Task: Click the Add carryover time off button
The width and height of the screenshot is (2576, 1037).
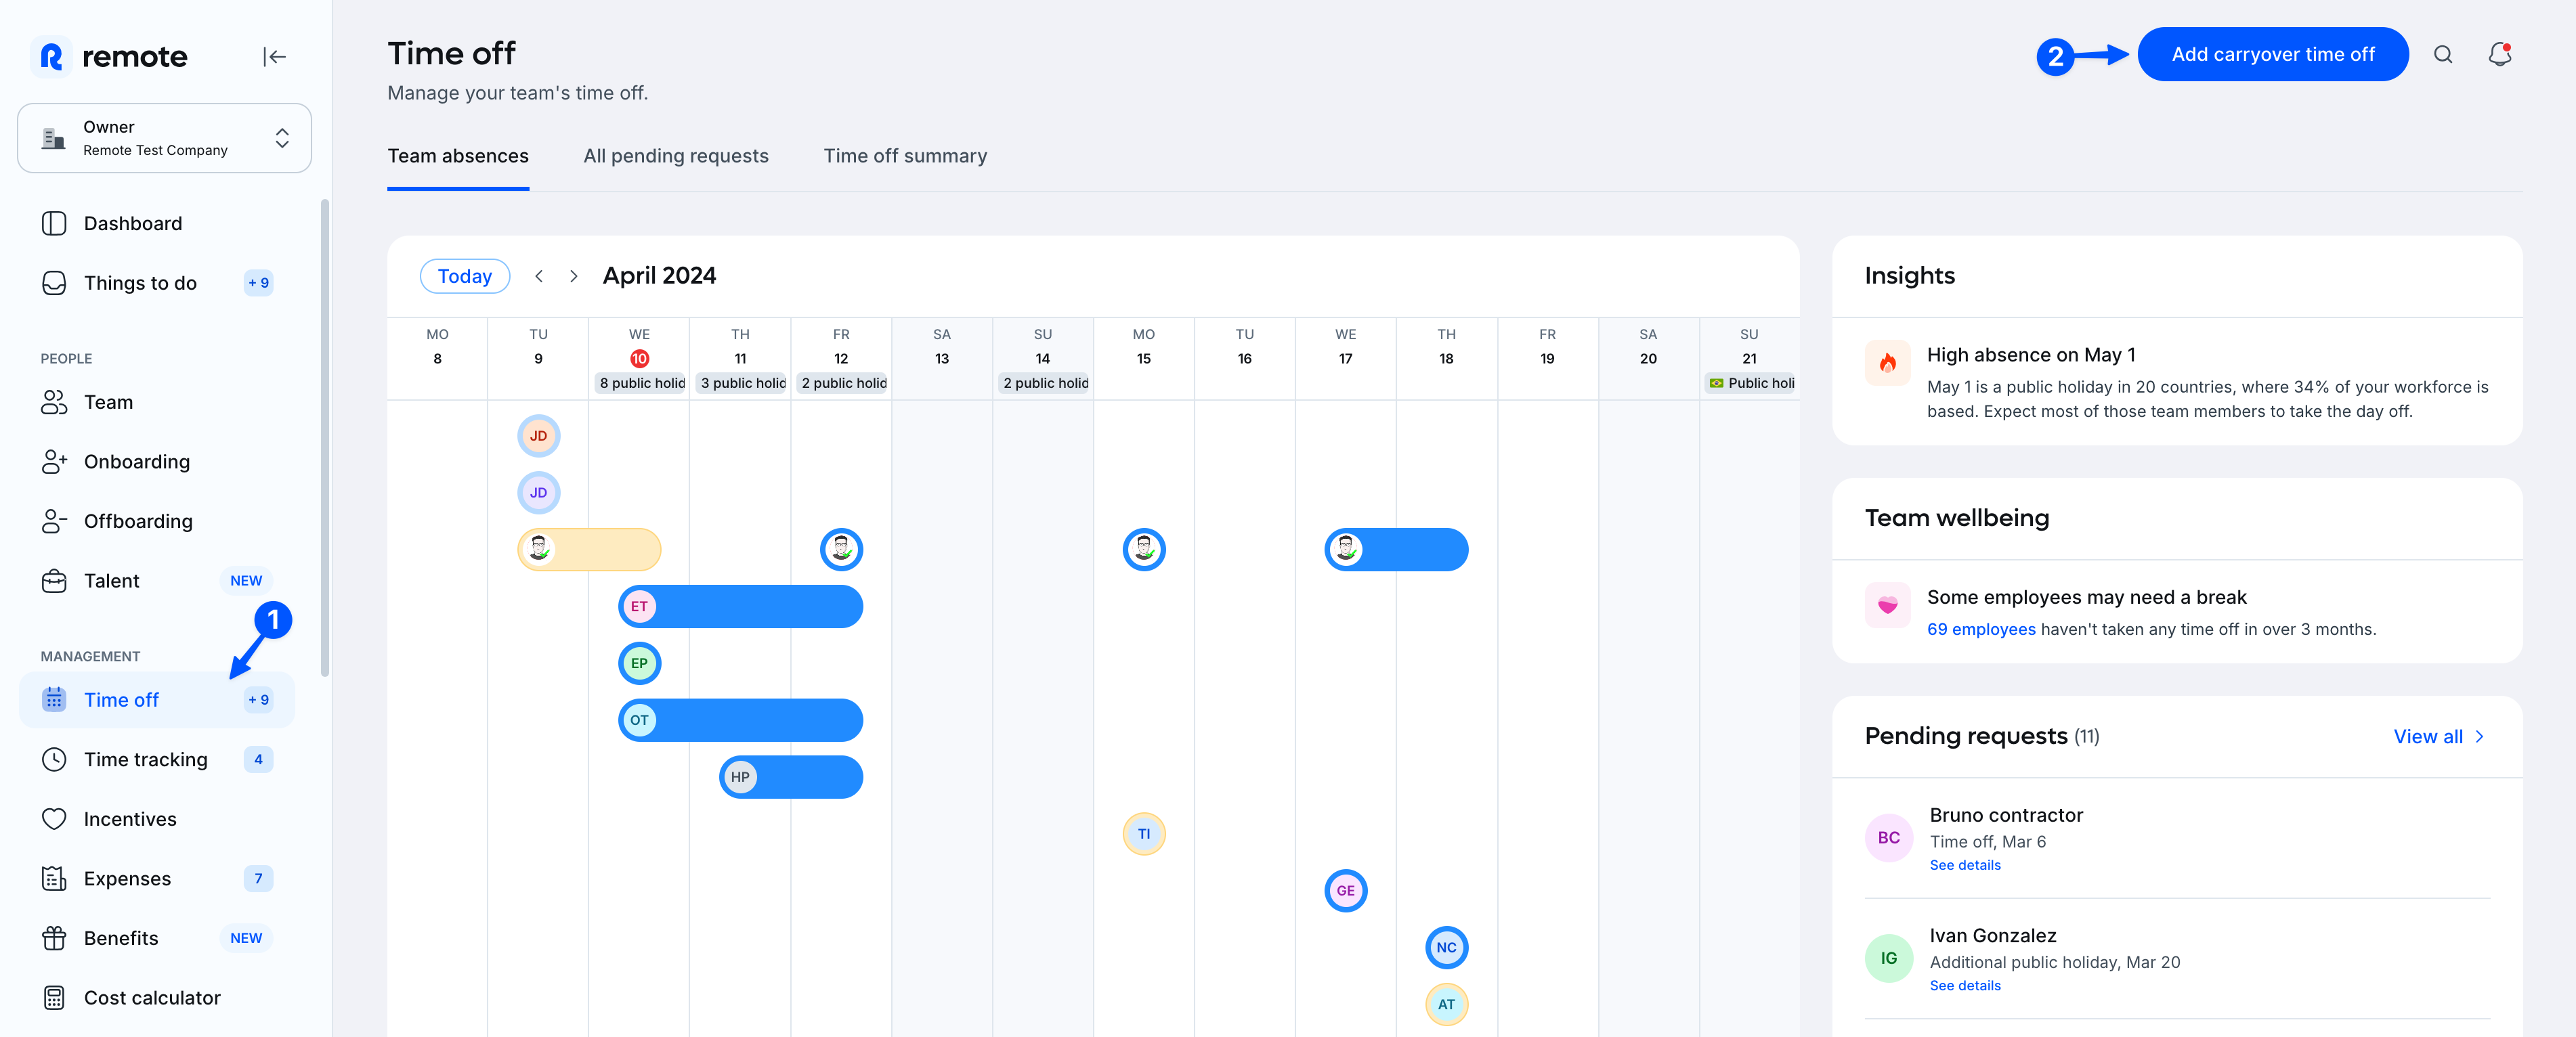Action: click(x=2273, y=54)
